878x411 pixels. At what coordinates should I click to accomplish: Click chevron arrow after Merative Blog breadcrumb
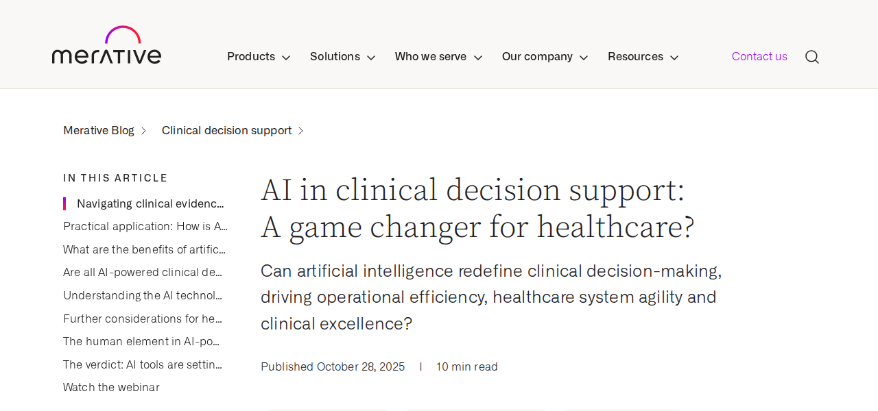[143, 131]
